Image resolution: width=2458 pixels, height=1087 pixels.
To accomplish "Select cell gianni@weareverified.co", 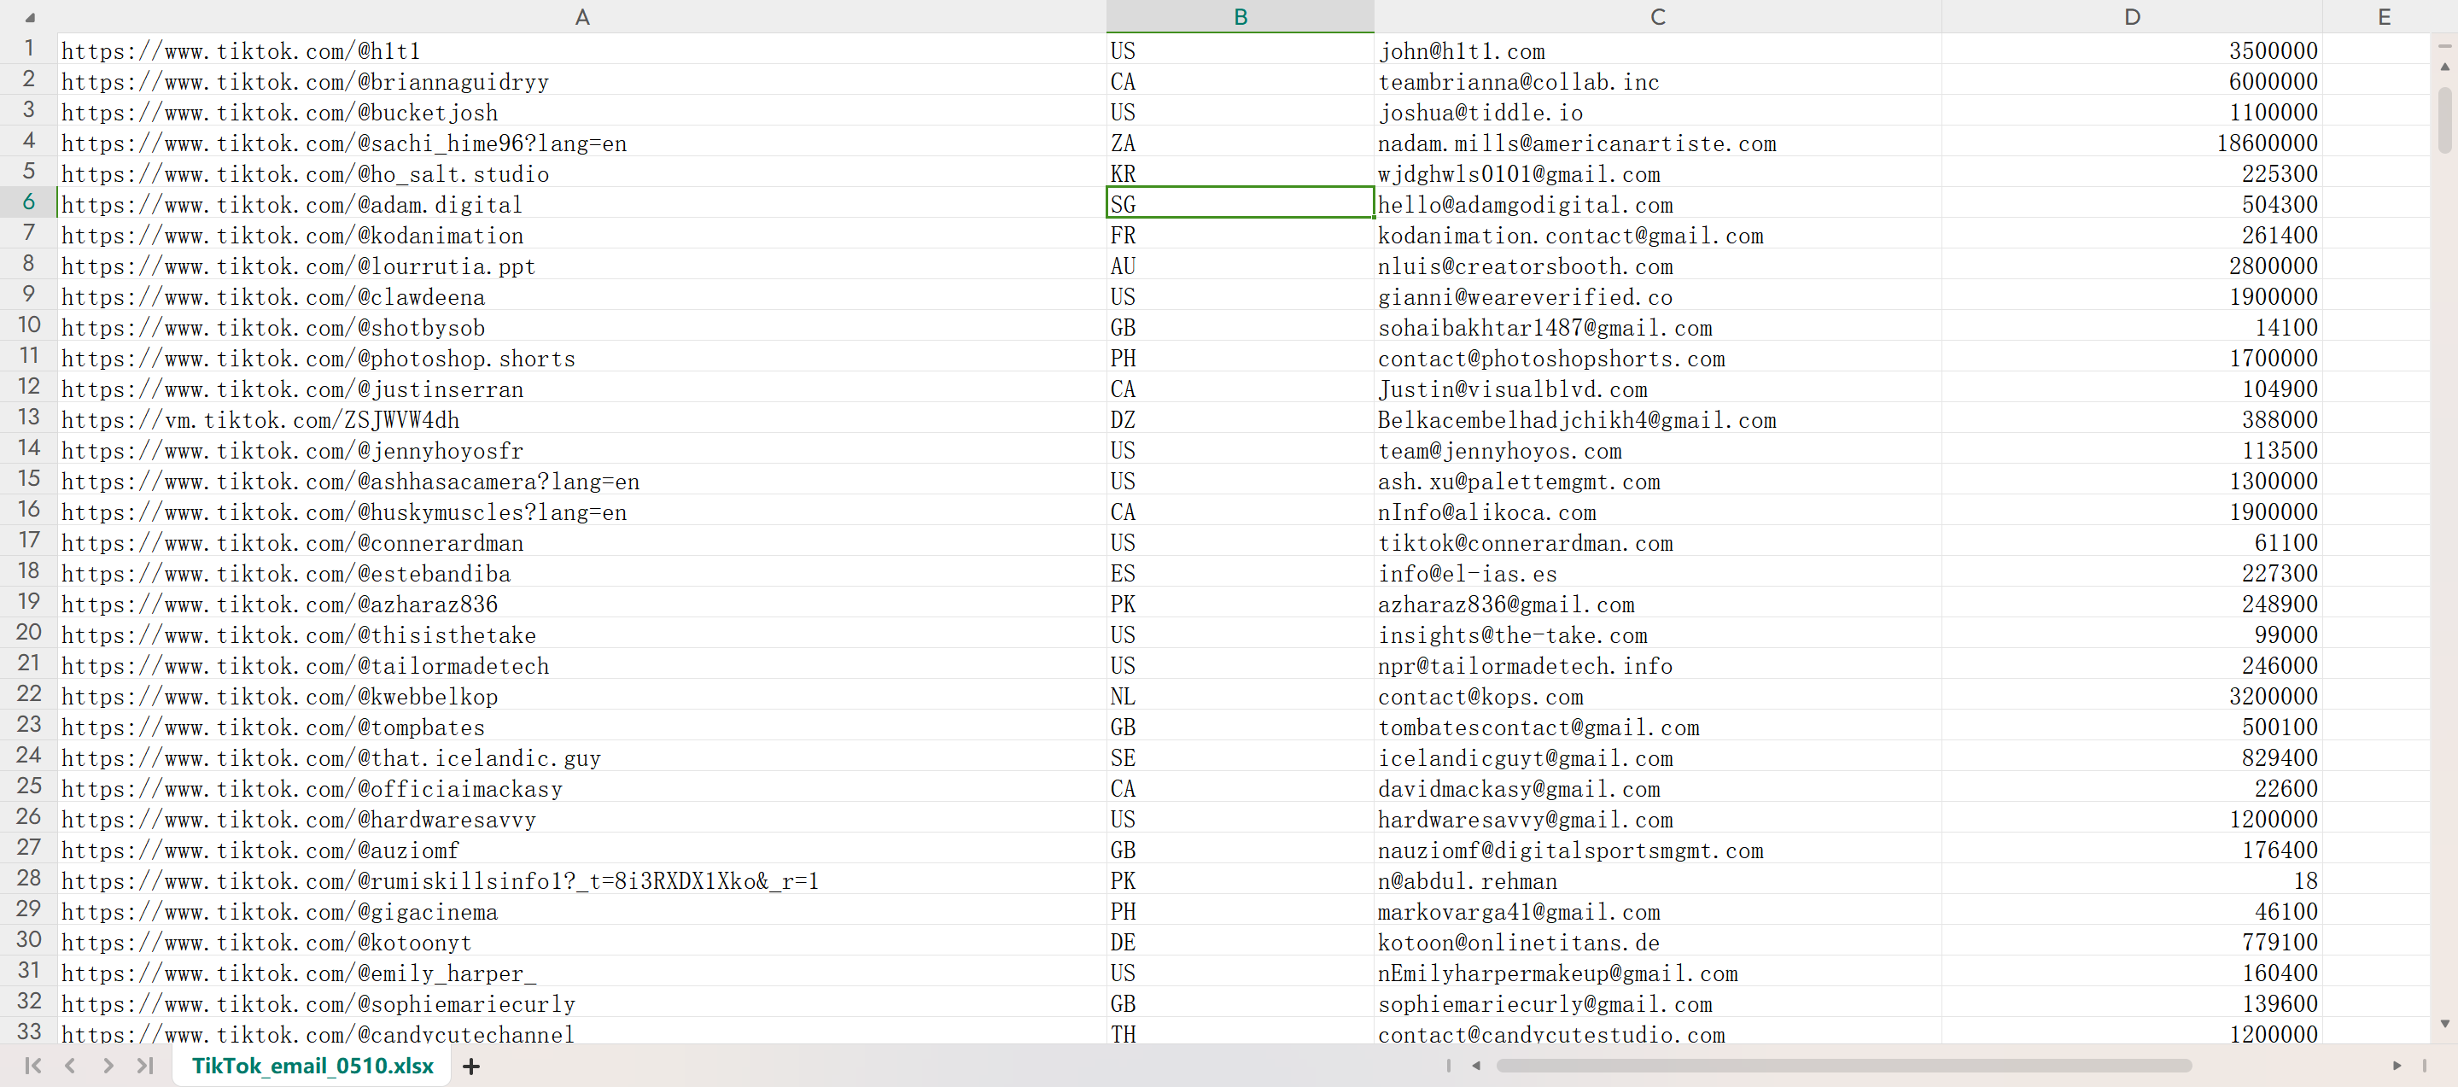I will 1657,295.
